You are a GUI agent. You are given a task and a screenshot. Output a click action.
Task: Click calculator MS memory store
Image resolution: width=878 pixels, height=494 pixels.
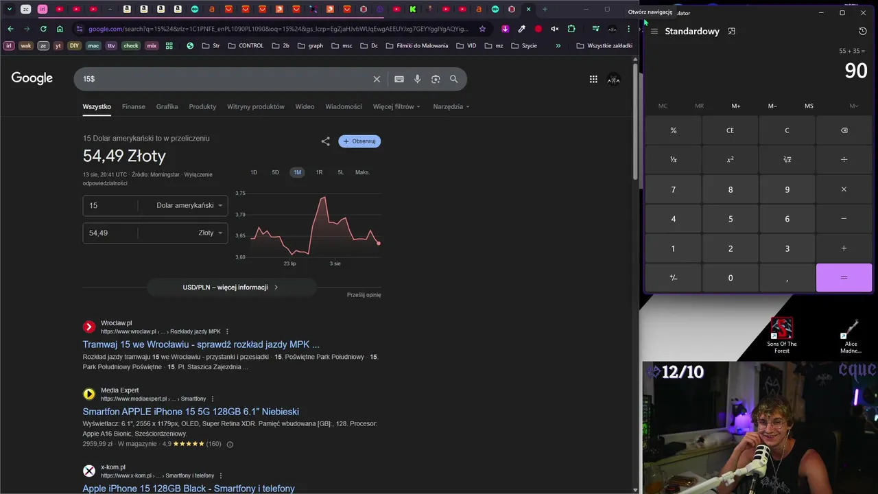point(809,106)
